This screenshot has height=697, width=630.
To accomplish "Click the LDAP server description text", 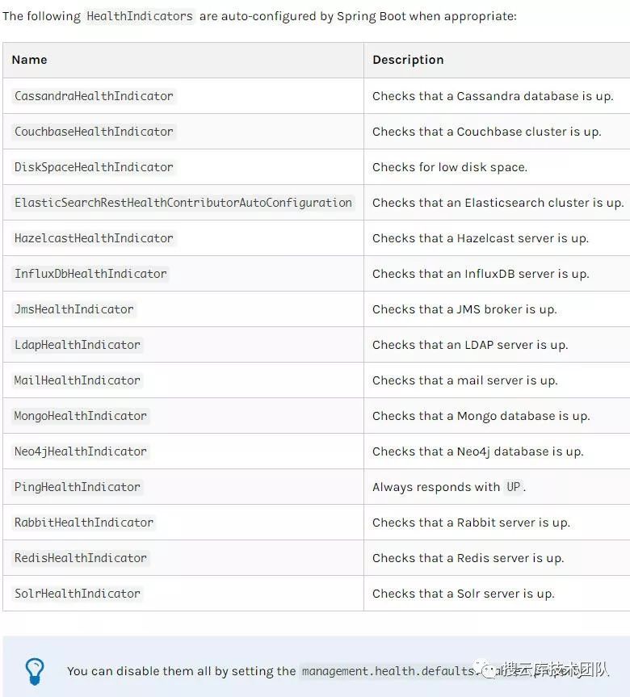I will pos(470,346).
